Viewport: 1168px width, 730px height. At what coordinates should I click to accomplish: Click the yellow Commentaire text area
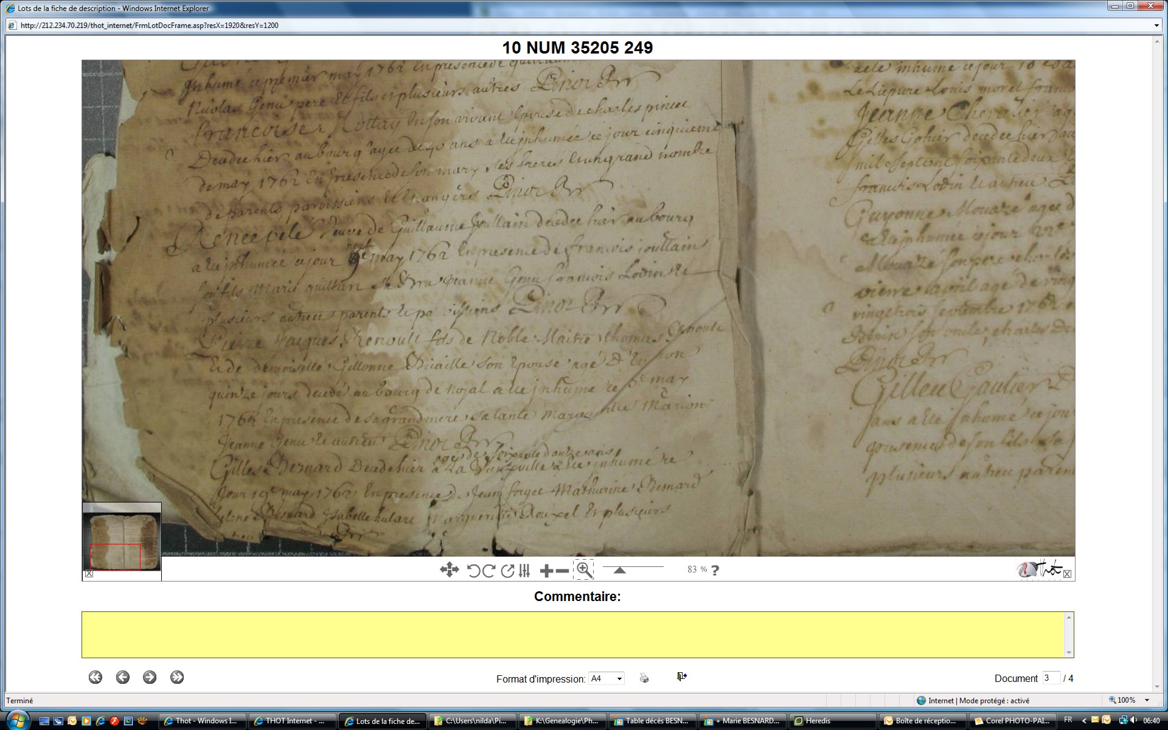tap(575, 634)
